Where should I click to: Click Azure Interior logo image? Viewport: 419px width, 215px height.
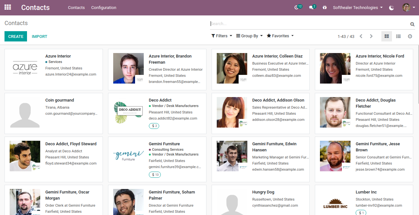point(25,68)
